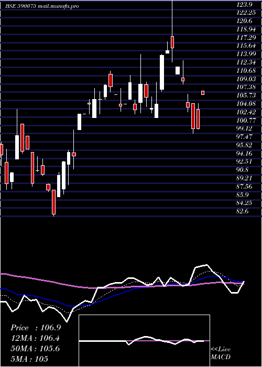Click the 118.94 price axis label
Viewport: 262px width, 367px height.
click(247, 29)
